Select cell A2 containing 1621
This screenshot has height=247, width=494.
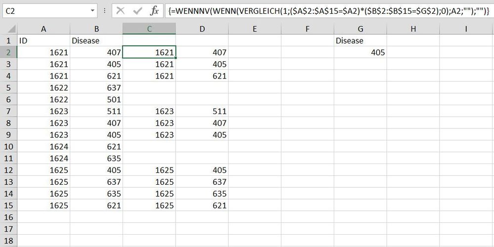(44, 52)
